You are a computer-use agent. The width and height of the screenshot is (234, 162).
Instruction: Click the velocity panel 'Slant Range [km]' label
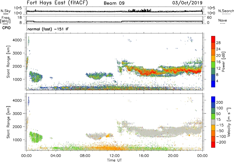[x=8, y=122]
